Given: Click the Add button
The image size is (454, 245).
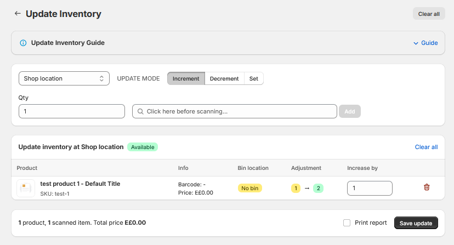Looking at the screenshot, I should pyautogui.click(x=350, y=111).
